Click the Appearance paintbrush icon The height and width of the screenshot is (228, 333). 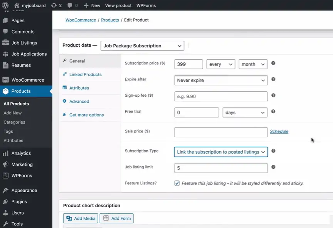pyautogui.click(x=5, y=190)
